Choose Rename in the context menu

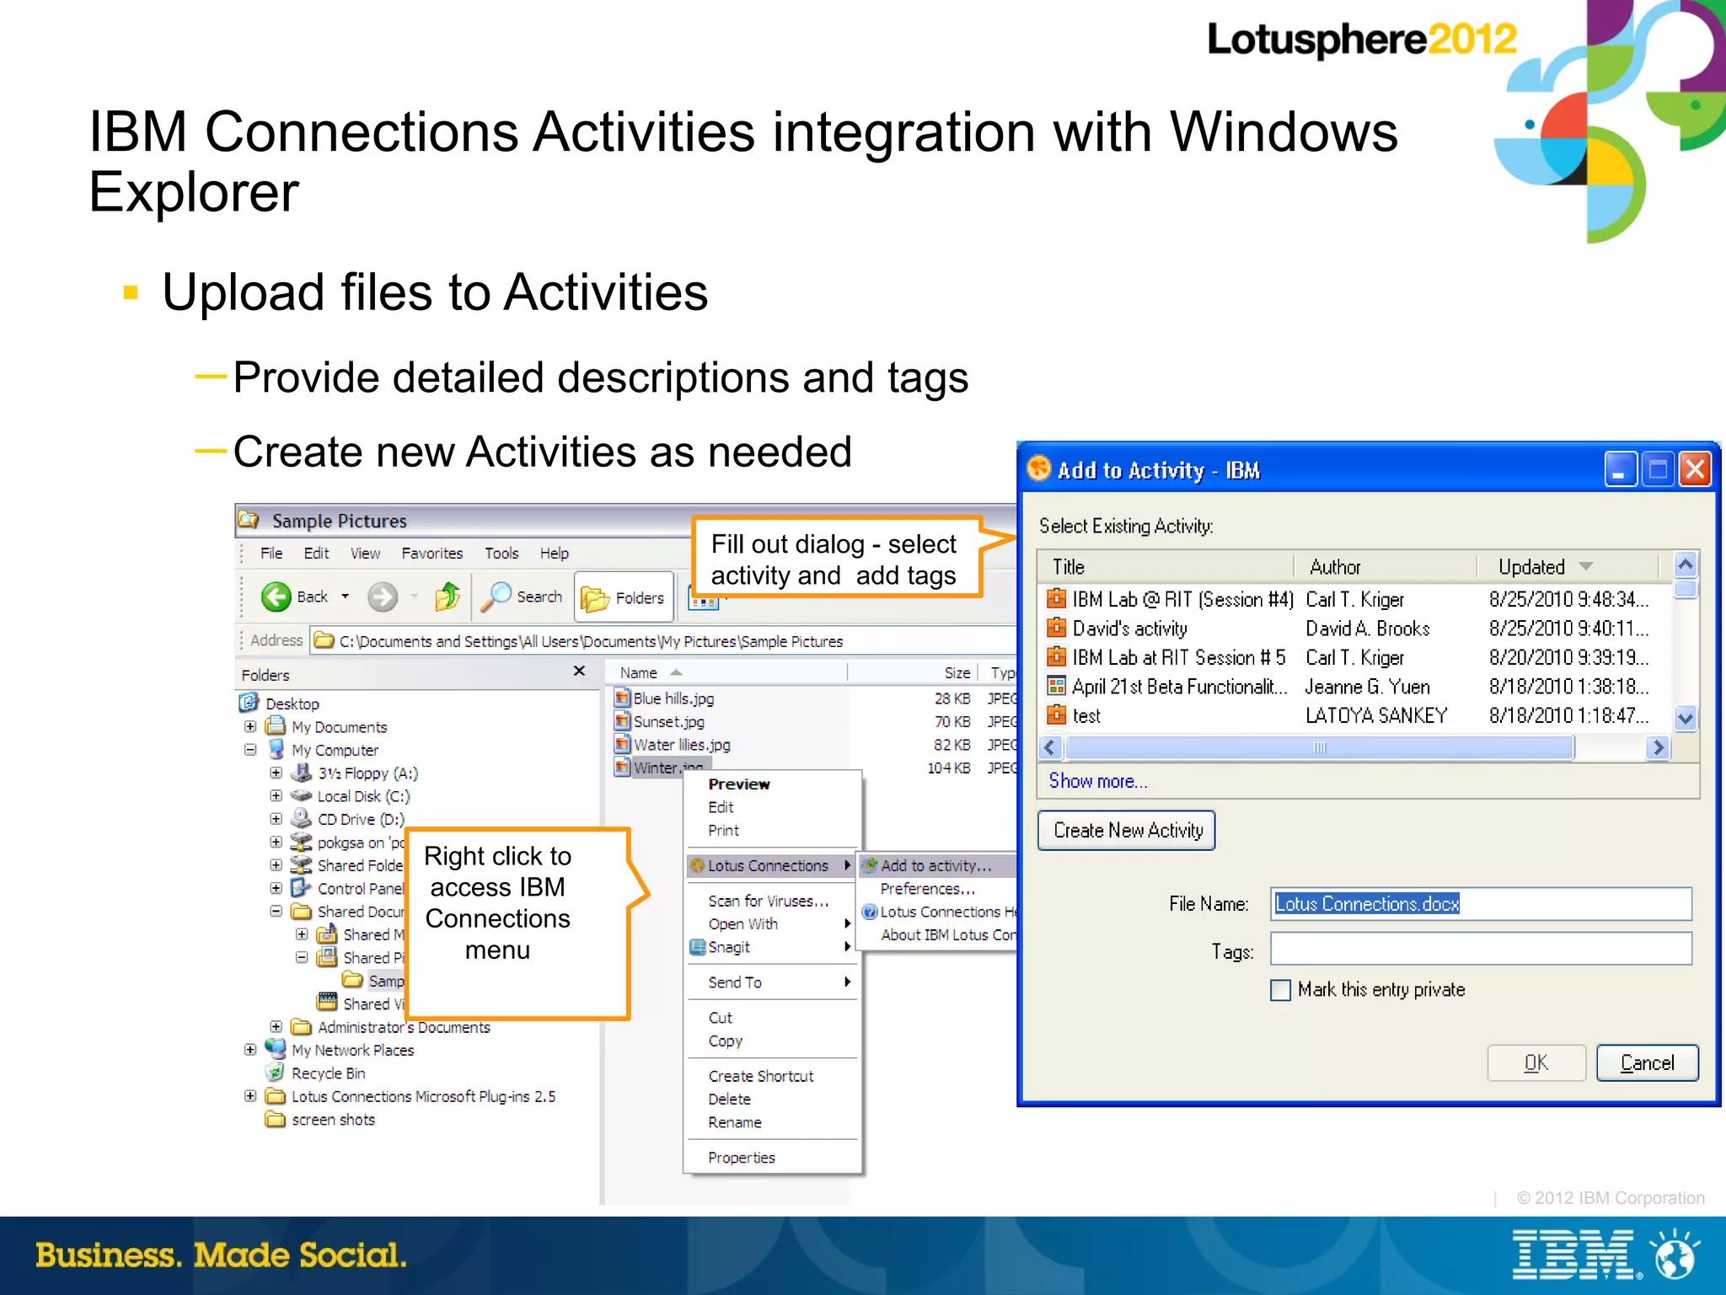point(735,1122)
